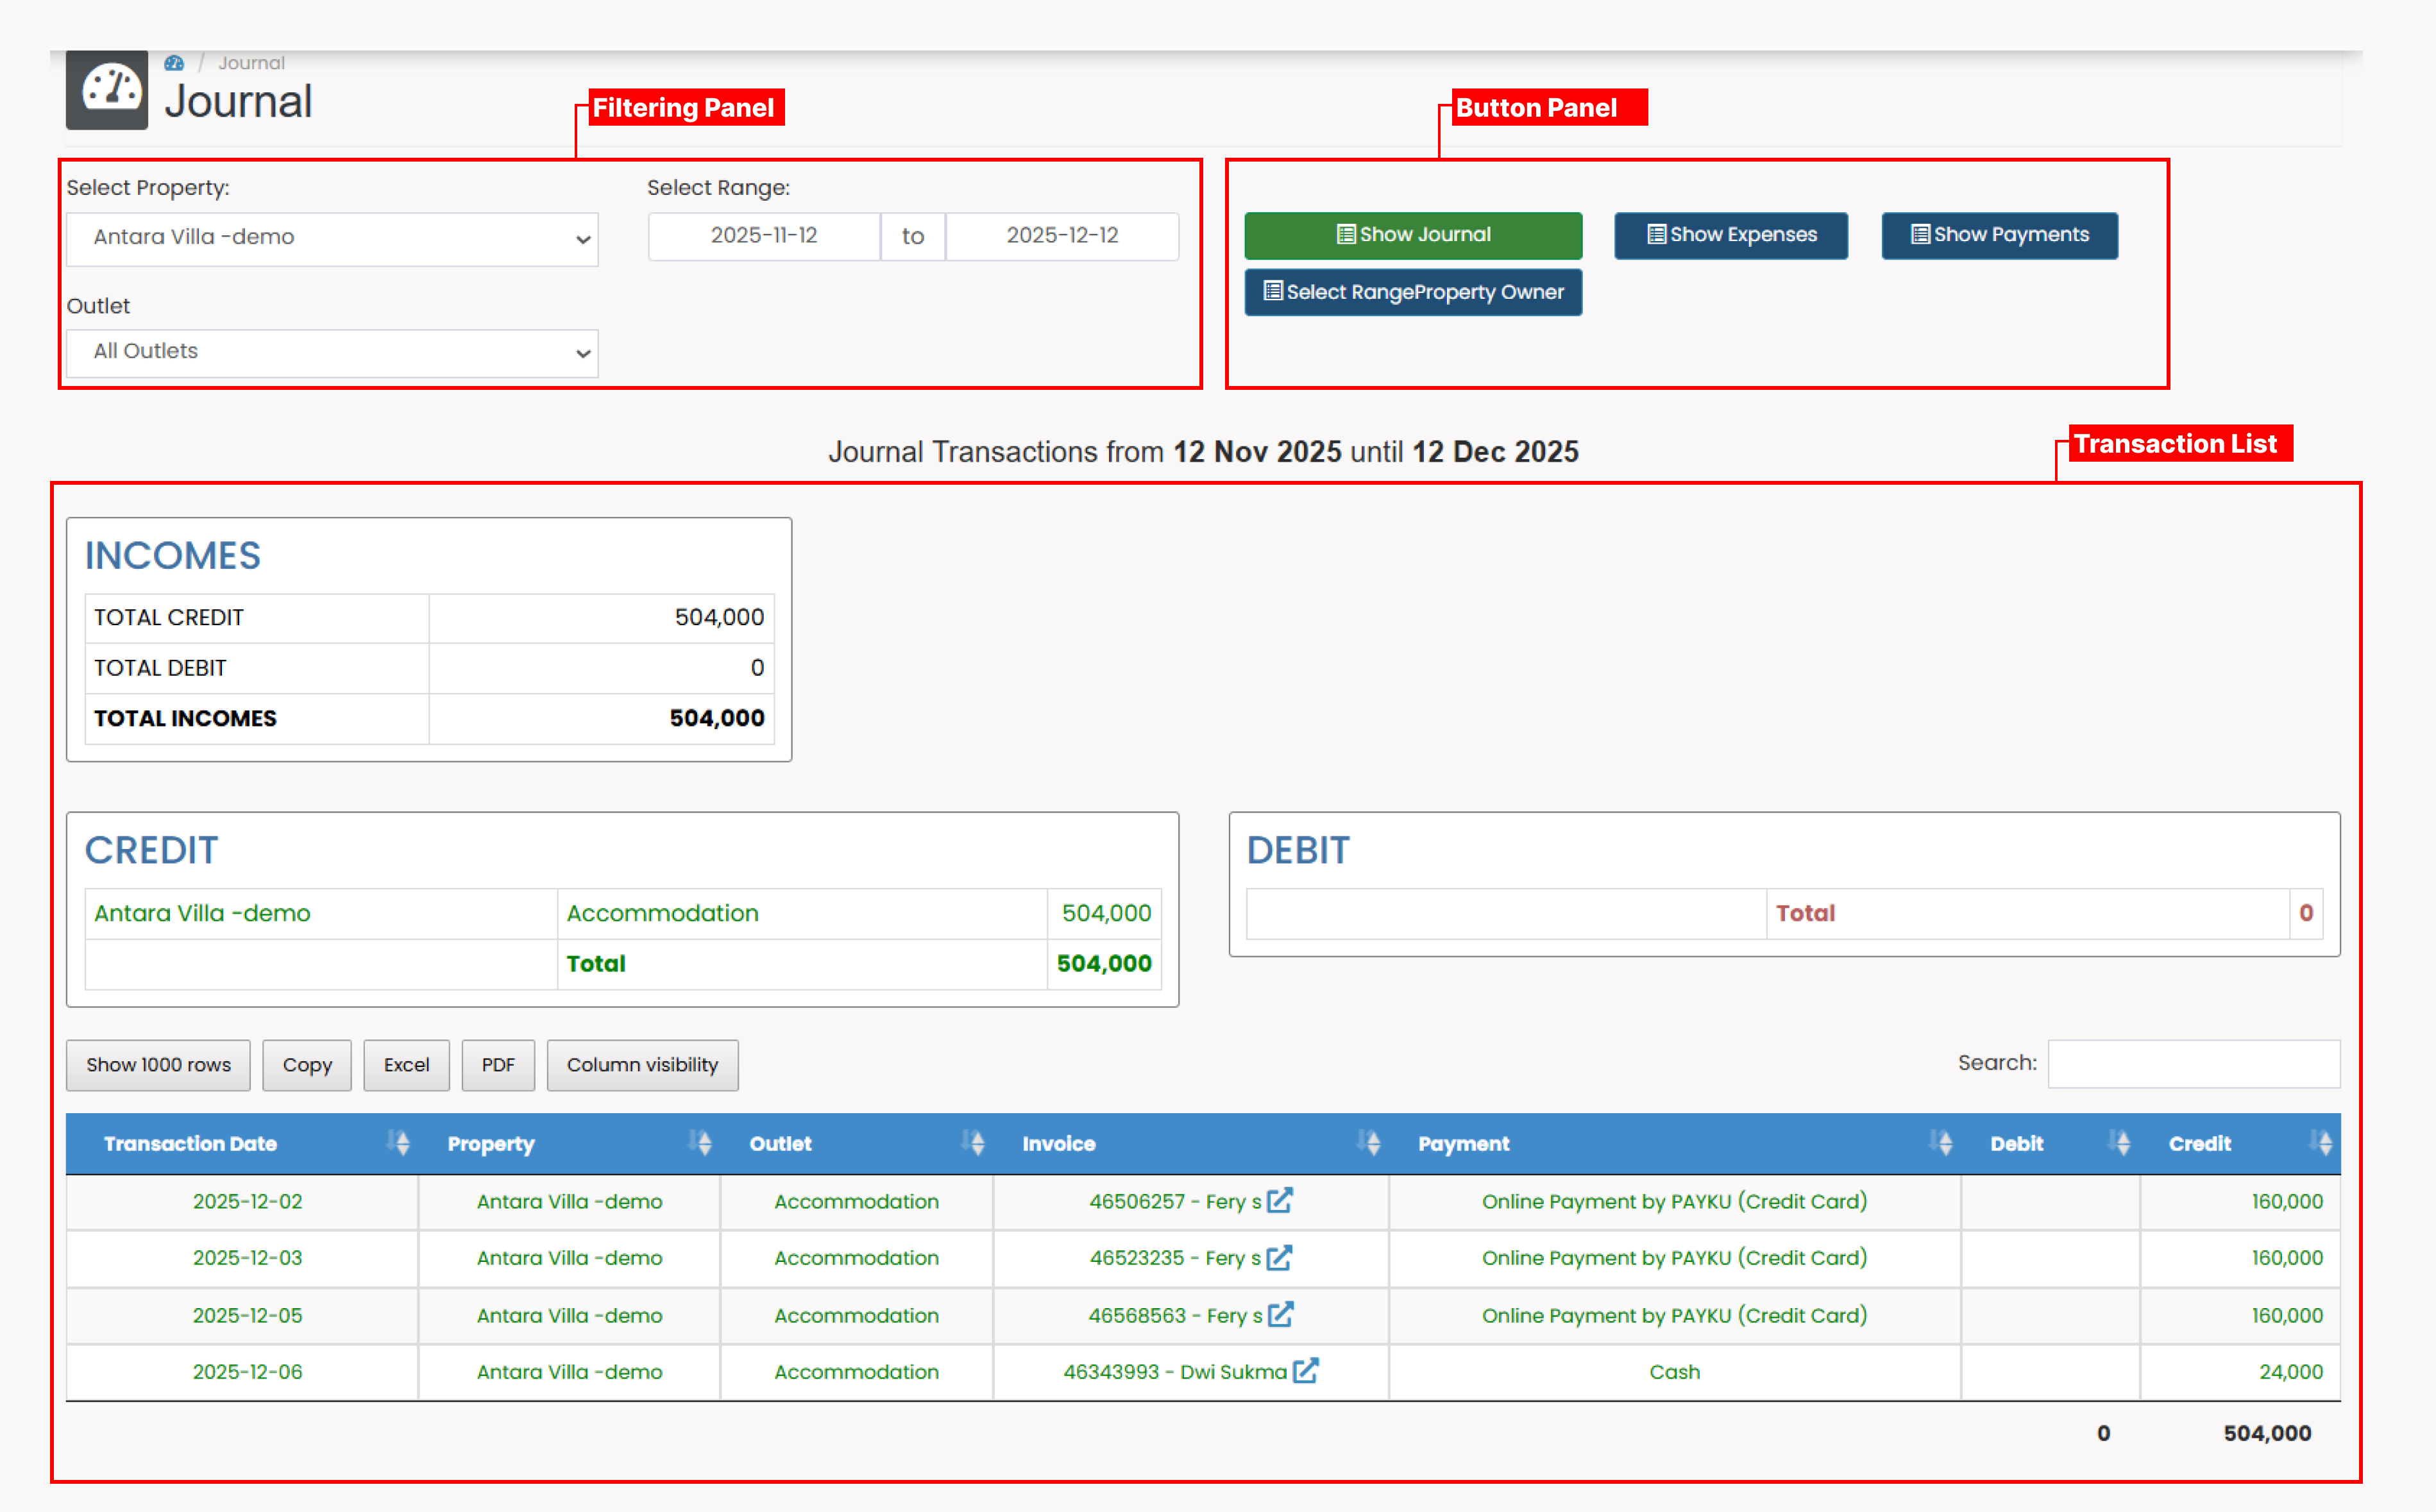Open external link for invoice 46523235
Viewport: 2436px width, 1512px height.
click(x=1280, y=1257)
